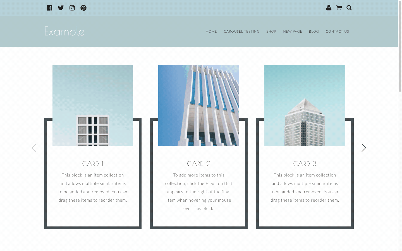The height and width of the screenshot is (251, 402).
Task: Go to the Home menu item
Action: pyautogui.click(x=211, y=32)
